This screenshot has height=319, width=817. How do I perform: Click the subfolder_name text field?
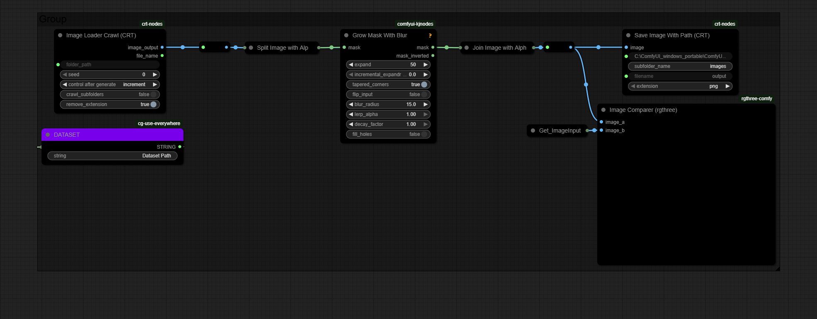click(x=680, y=66)
